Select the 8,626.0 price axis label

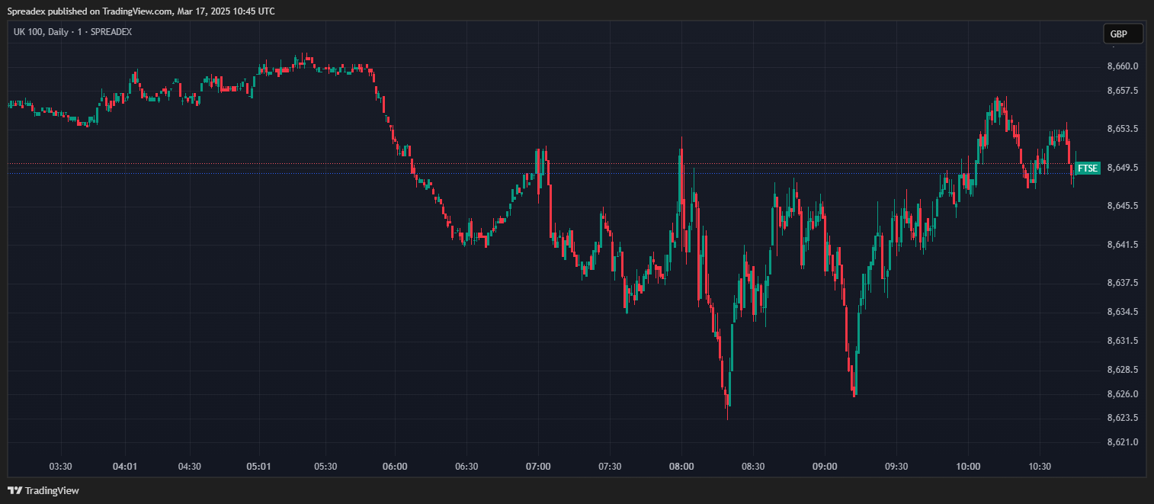coord(1123,394)
